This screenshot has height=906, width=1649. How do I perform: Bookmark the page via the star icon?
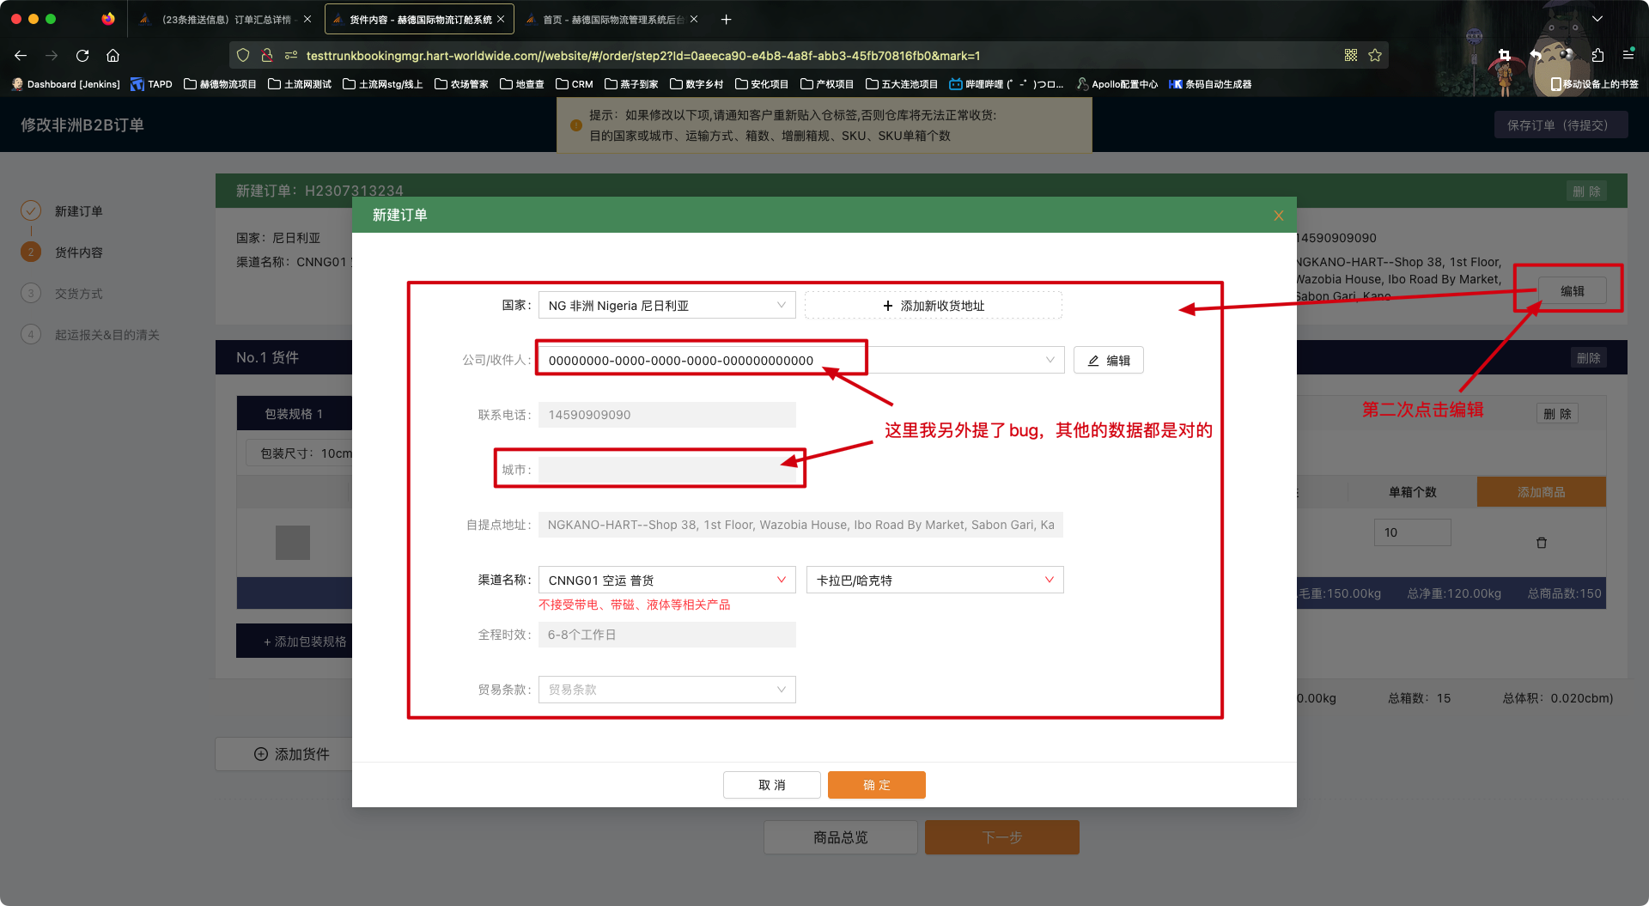1375,55
